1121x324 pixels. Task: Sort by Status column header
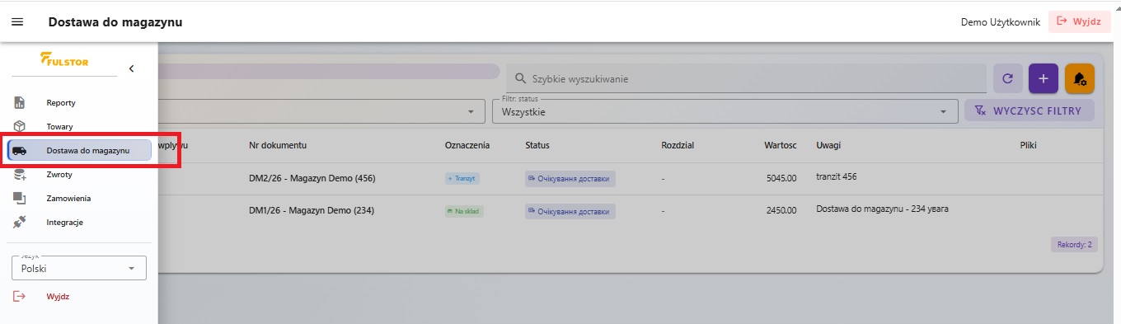click(x=537, y=145)
